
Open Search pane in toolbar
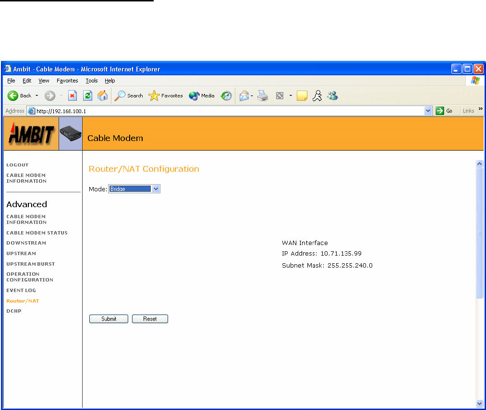coord(129,96)
